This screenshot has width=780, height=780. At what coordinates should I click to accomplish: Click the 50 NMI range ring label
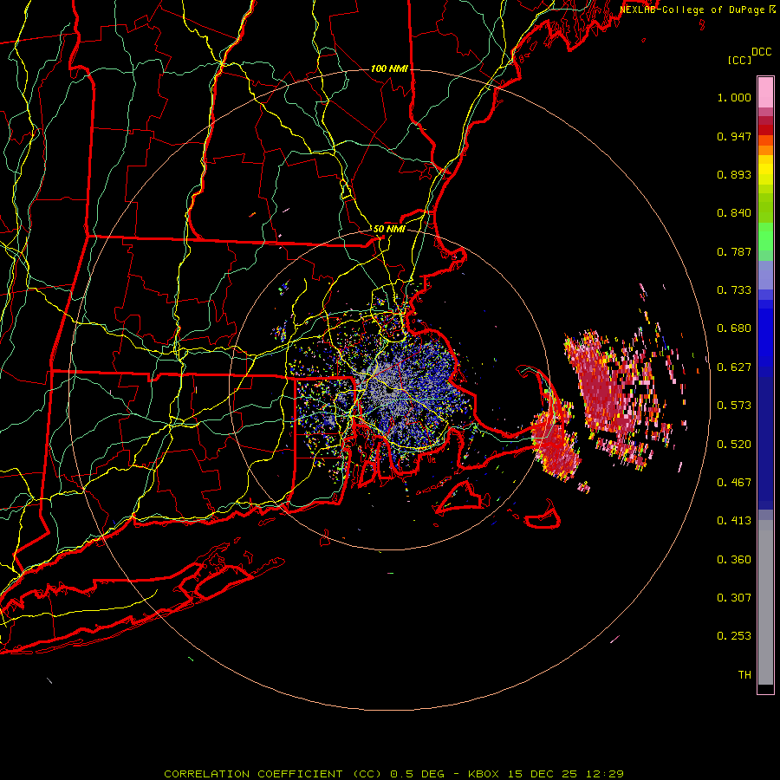point(389,229)
